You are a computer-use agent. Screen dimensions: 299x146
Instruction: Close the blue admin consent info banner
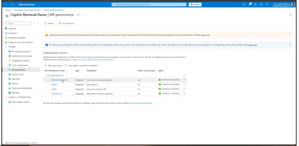pyautogui.click(x=290, y=44)
